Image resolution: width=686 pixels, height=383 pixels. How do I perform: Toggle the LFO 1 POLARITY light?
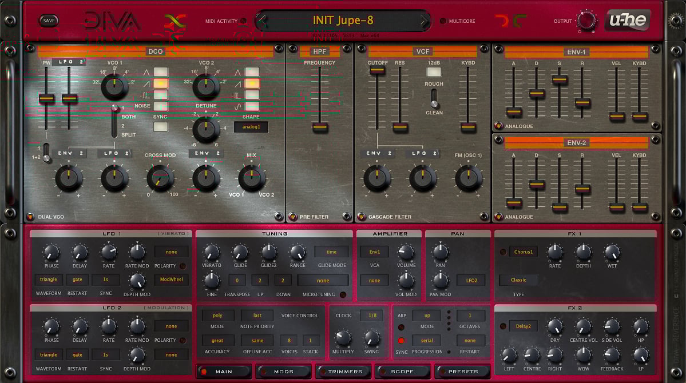click(183, 266)
